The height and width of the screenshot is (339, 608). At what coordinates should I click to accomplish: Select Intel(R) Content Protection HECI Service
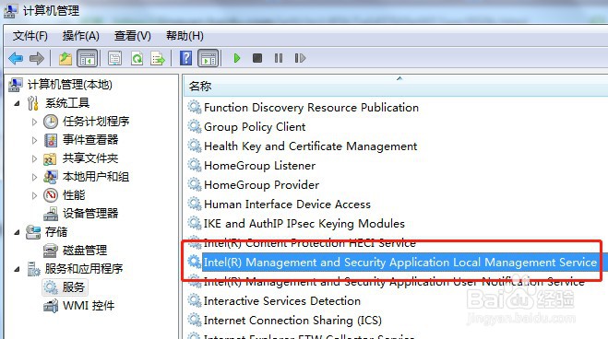point(310,242)
